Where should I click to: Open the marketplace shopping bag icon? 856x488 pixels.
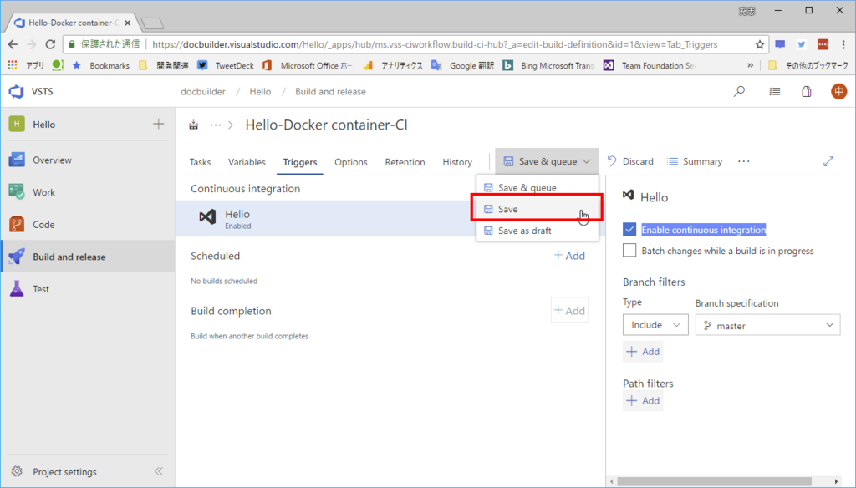(807, 91)
